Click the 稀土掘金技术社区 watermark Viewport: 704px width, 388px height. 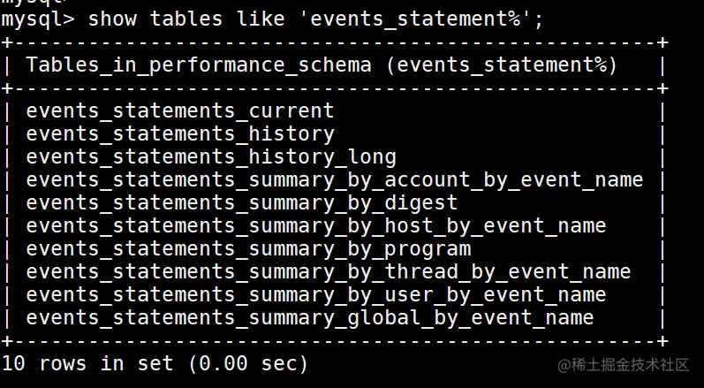(x=624, y=365)
